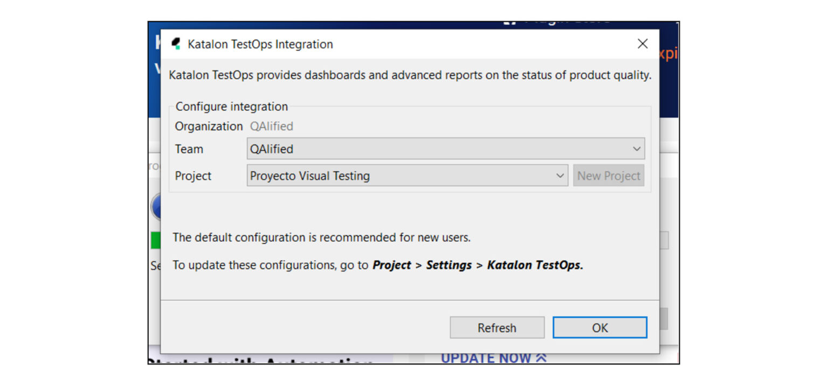
Task: Click the bold Project > Settings > Katalon TestOps text
Action: pos(477,265)
